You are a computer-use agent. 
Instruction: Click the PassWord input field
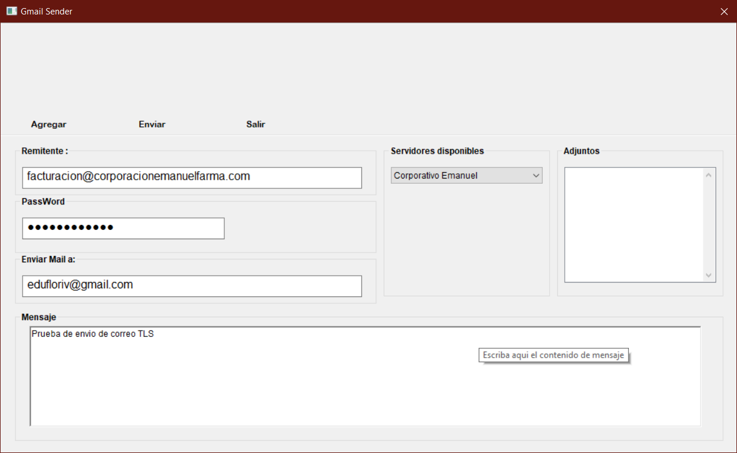tap(123, 228)
